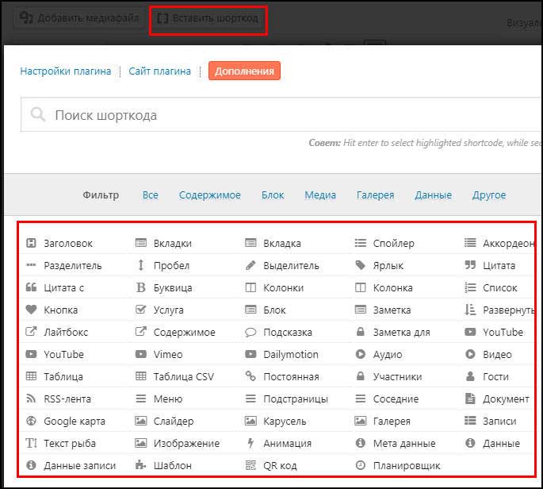The height and width of the screenshot is (489, 543).
Task: Select the Документ file icon
Action: pos(470,399)
